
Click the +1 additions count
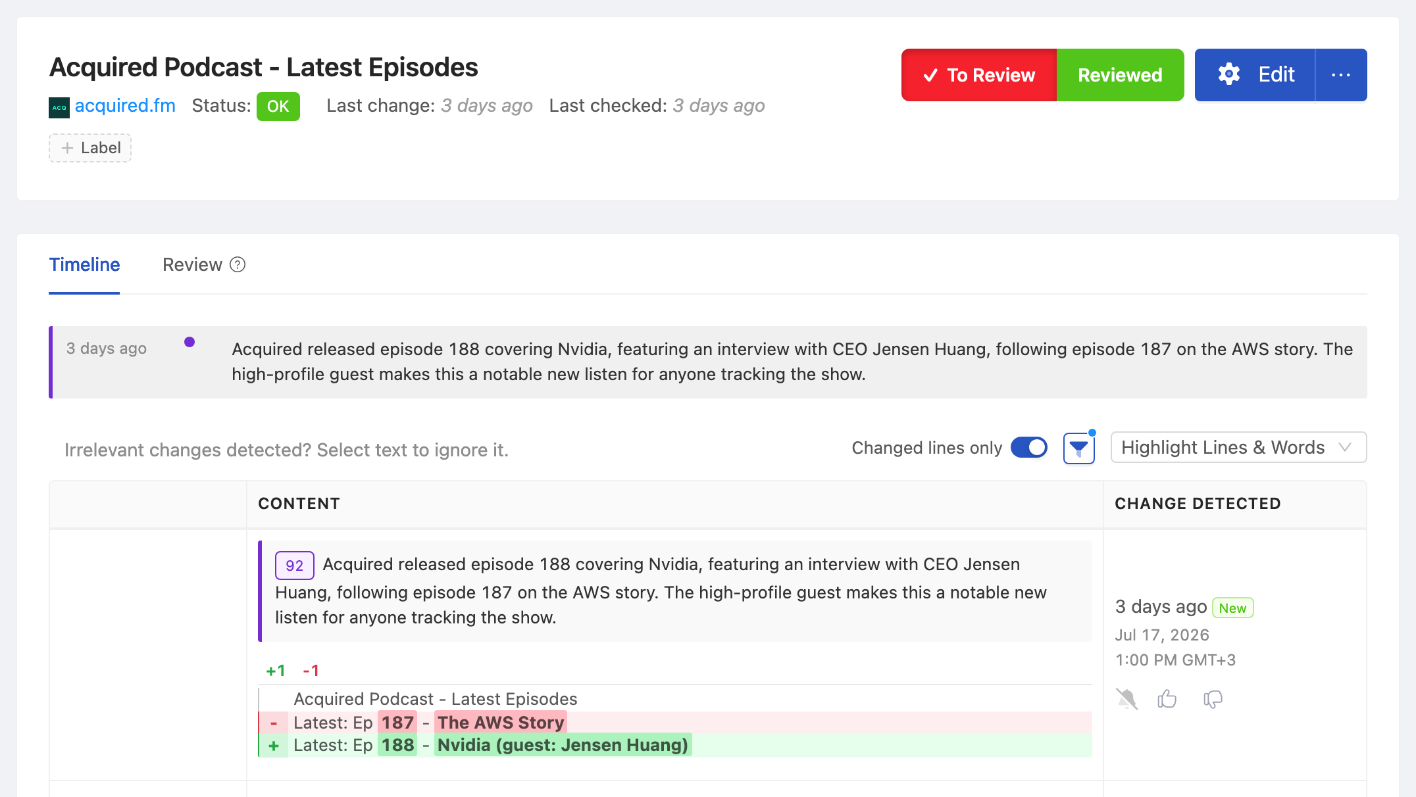coord(276,671)
